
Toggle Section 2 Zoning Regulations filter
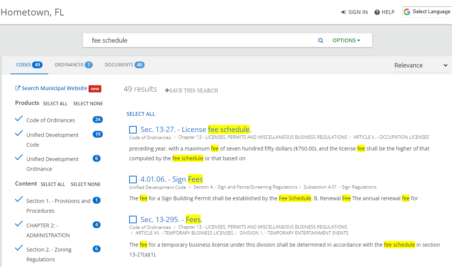19,249
